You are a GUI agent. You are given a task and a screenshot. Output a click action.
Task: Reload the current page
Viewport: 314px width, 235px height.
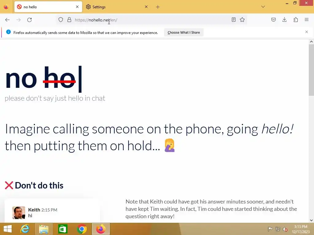(x=29, y=20)
